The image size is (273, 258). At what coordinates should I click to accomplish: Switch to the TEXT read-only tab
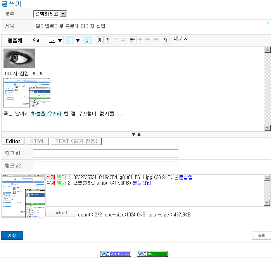pos(76,141)
